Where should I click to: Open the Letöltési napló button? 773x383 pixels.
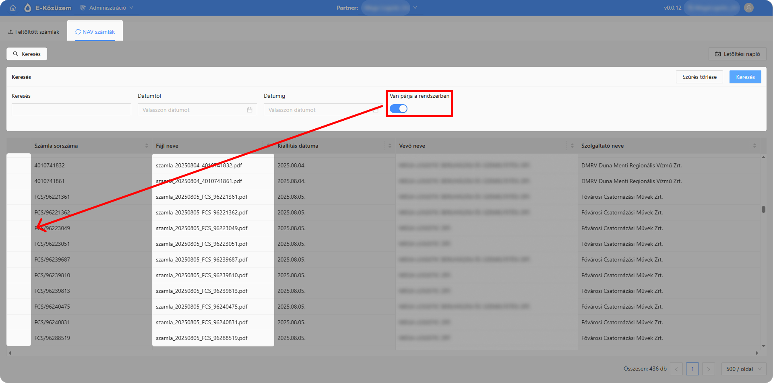(738, 54)
